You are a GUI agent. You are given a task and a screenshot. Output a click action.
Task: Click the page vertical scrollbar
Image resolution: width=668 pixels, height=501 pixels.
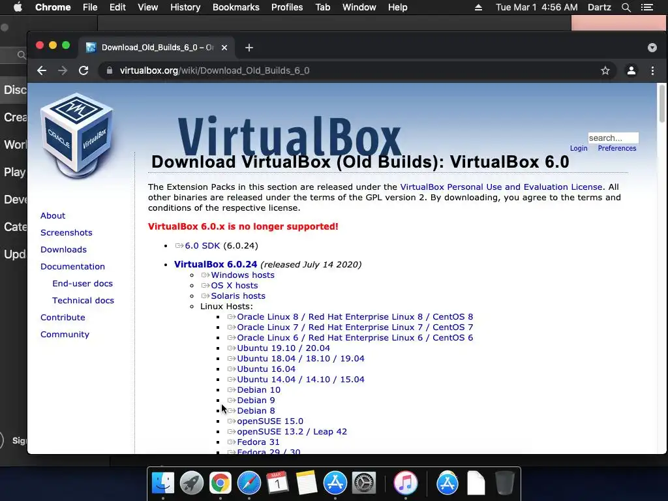(661, 104)
